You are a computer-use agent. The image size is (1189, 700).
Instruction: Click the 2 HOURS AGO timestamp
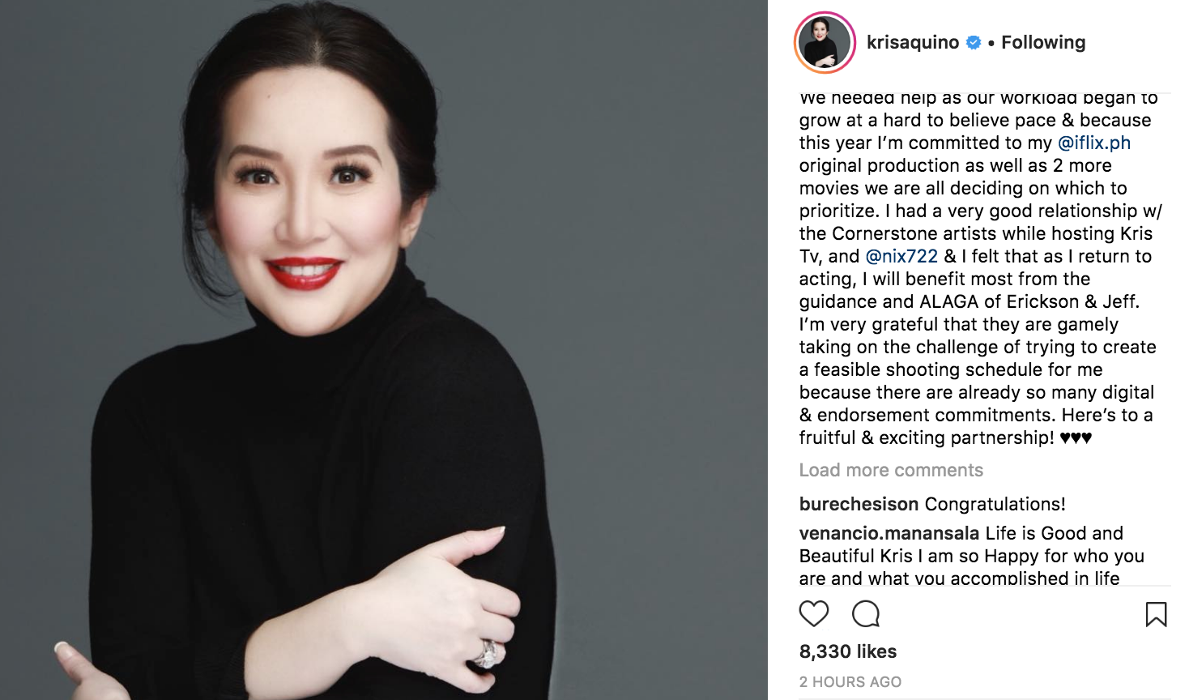[850, 682]
